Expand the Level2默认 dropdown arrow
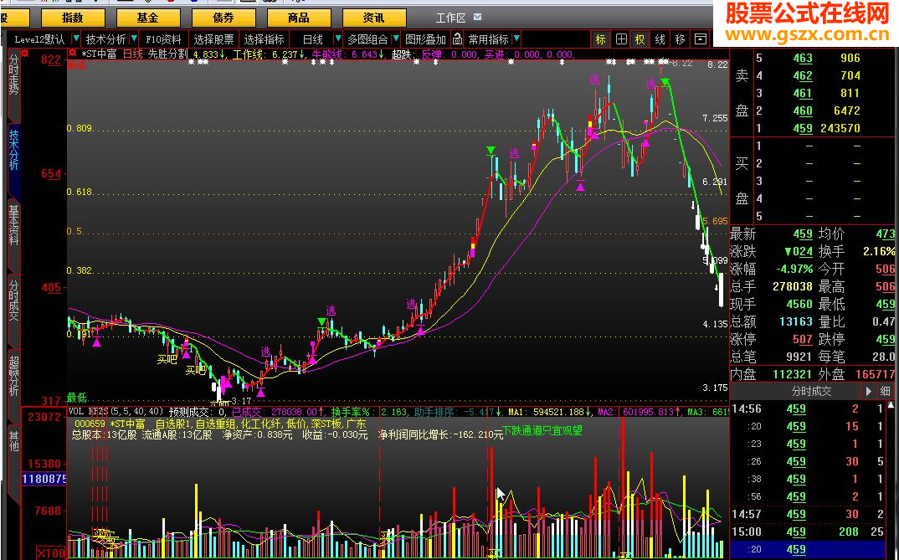899x560 pixels. click(75, 39)
